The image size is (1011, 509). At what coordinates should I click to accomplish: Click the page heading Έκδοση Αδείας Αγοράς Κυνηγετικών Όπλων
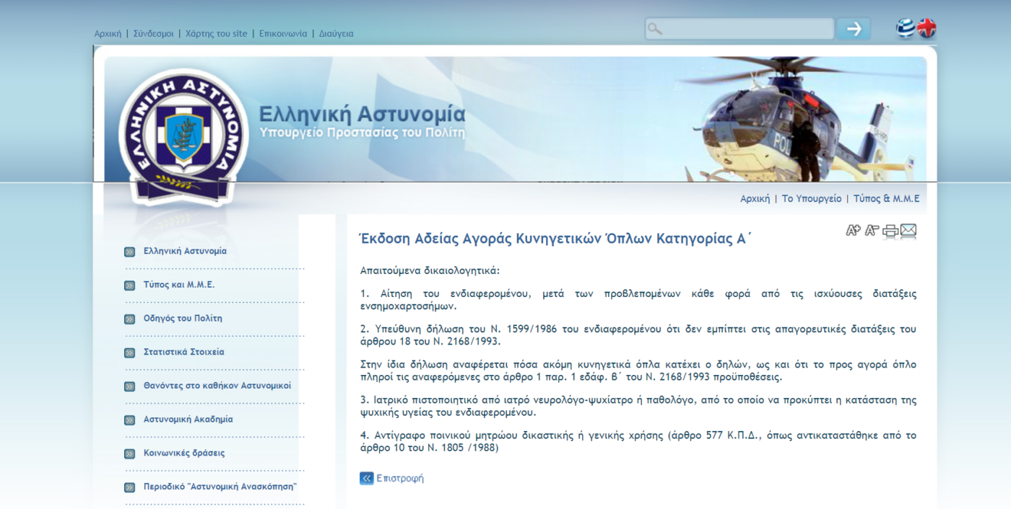coord(556,239)
